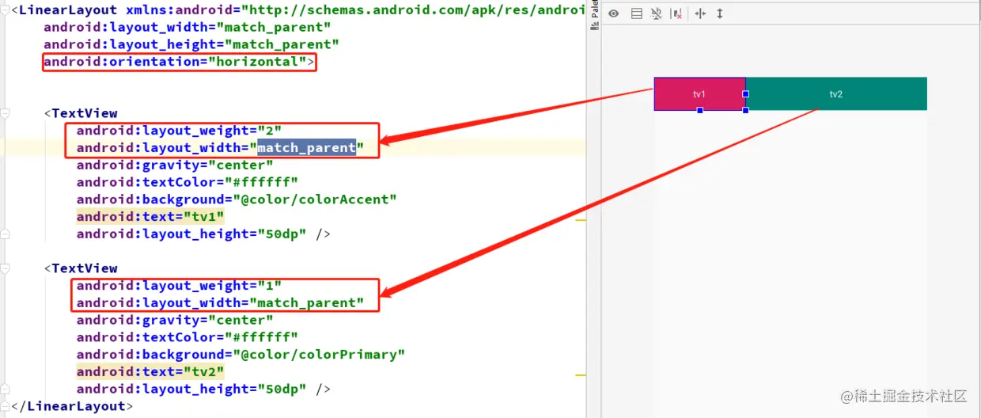Click android:text="tv1" line

tap(150, 217)
